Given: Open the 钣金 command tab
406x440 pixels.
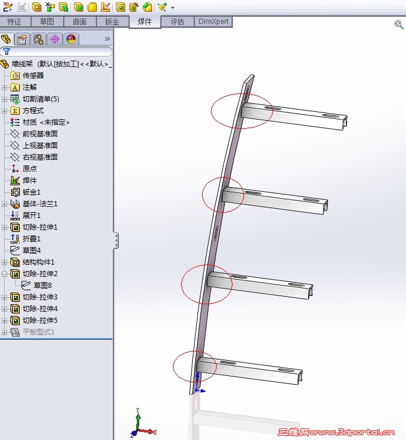Looking at the screenshot, I should (112, 22).
